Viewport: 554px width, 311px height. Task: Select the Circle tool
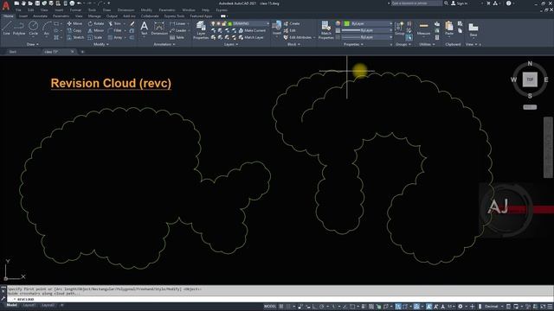[x=33, y=28]
